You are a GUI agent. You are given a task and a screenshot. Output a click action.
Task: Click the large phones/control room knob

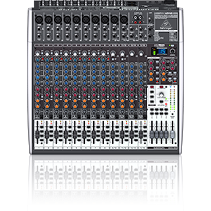(161, 95)
